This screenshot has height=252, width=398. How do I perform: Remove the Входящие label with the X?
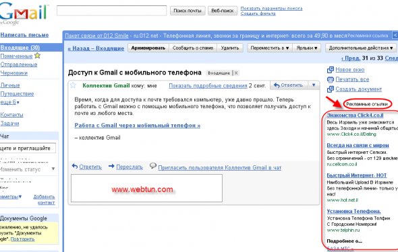[236, 73]
